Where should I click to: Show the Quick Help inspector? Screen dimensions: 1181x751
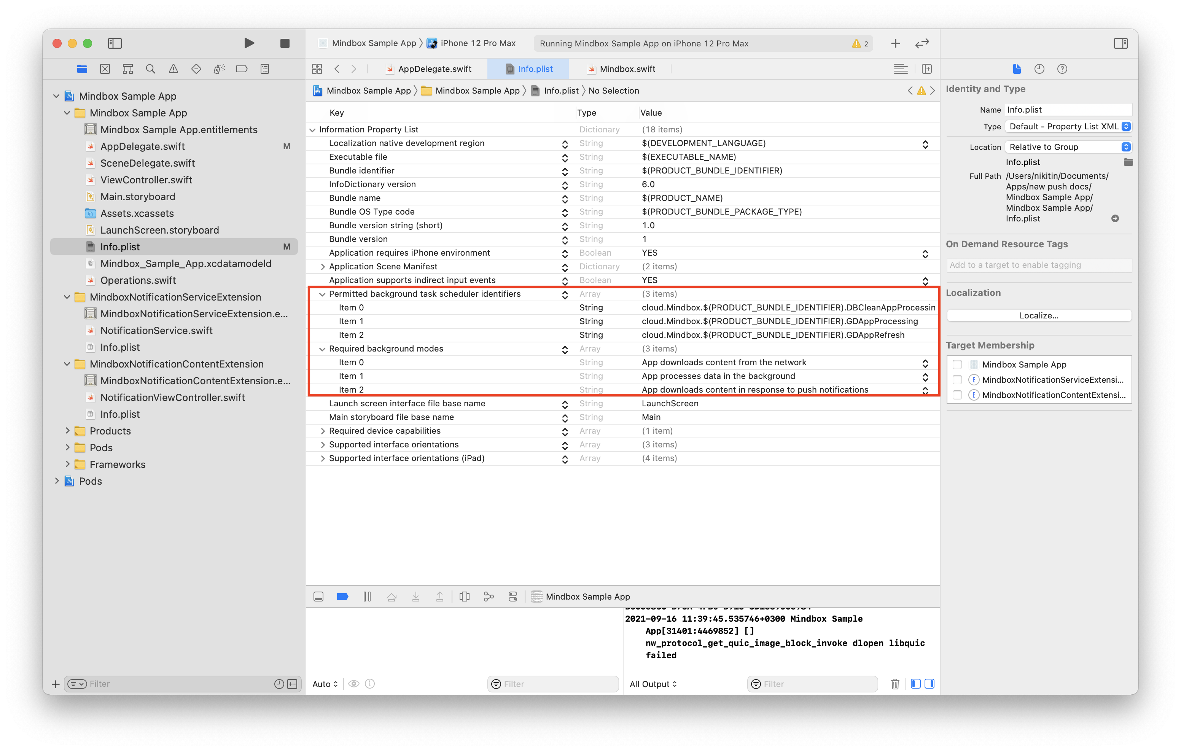[1062, 69]
